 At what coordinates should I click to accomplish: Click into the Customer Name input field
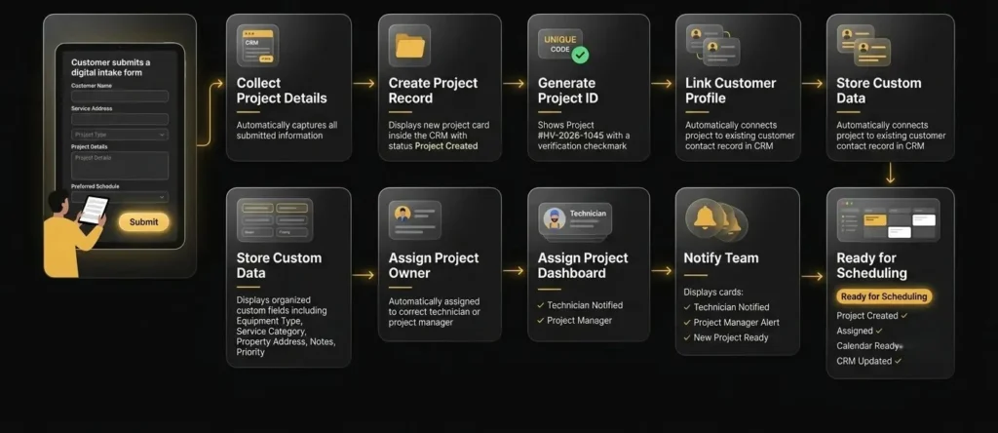(120, 97)
